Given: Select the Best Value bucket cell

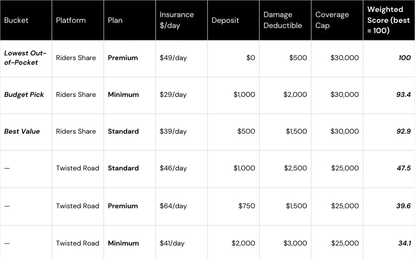Looking at the screenshot, I should (x=22, y=132).
